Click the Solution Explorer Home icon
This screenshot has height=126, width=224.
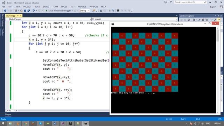pyautogui.click(x=189, y=20)
